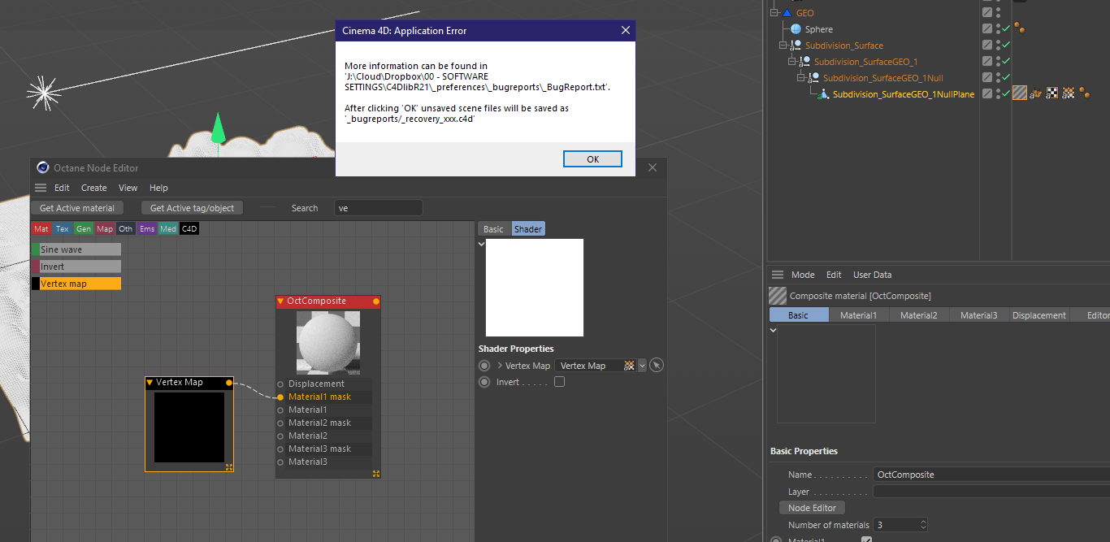Select the last Octane tag on the NullPlane

coord(1084,94)
